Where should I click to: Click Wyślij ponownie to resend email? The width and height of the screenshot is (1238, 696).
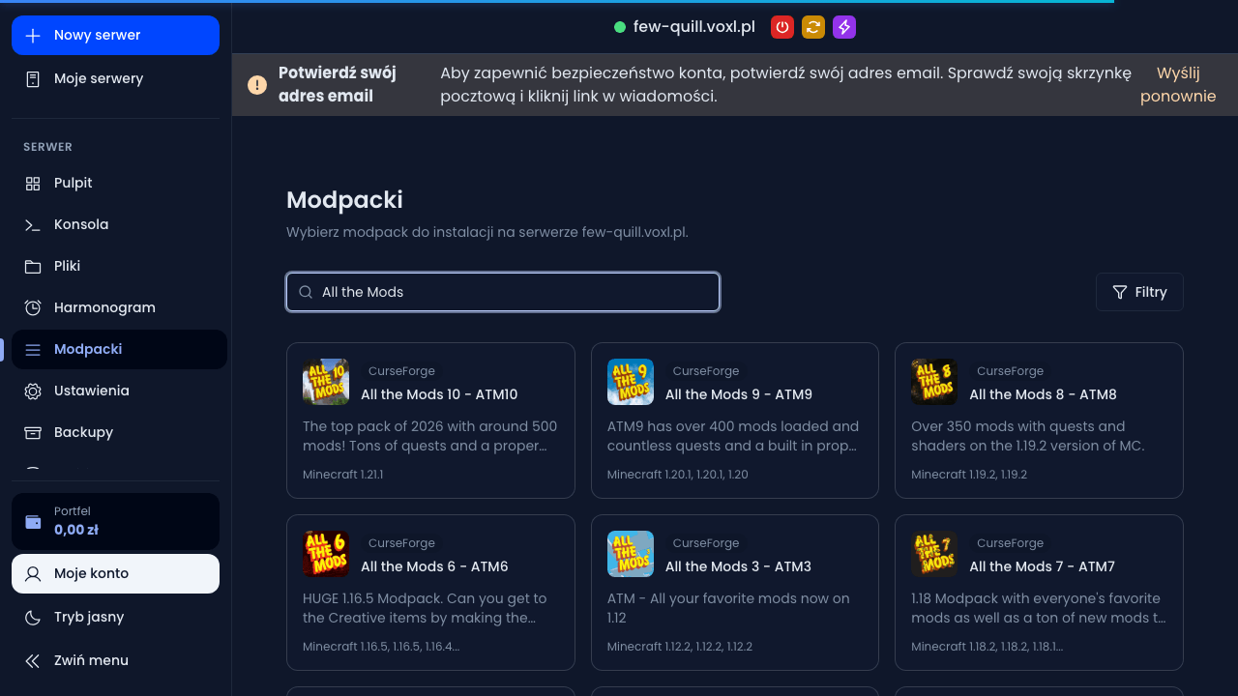point(1178,85)
